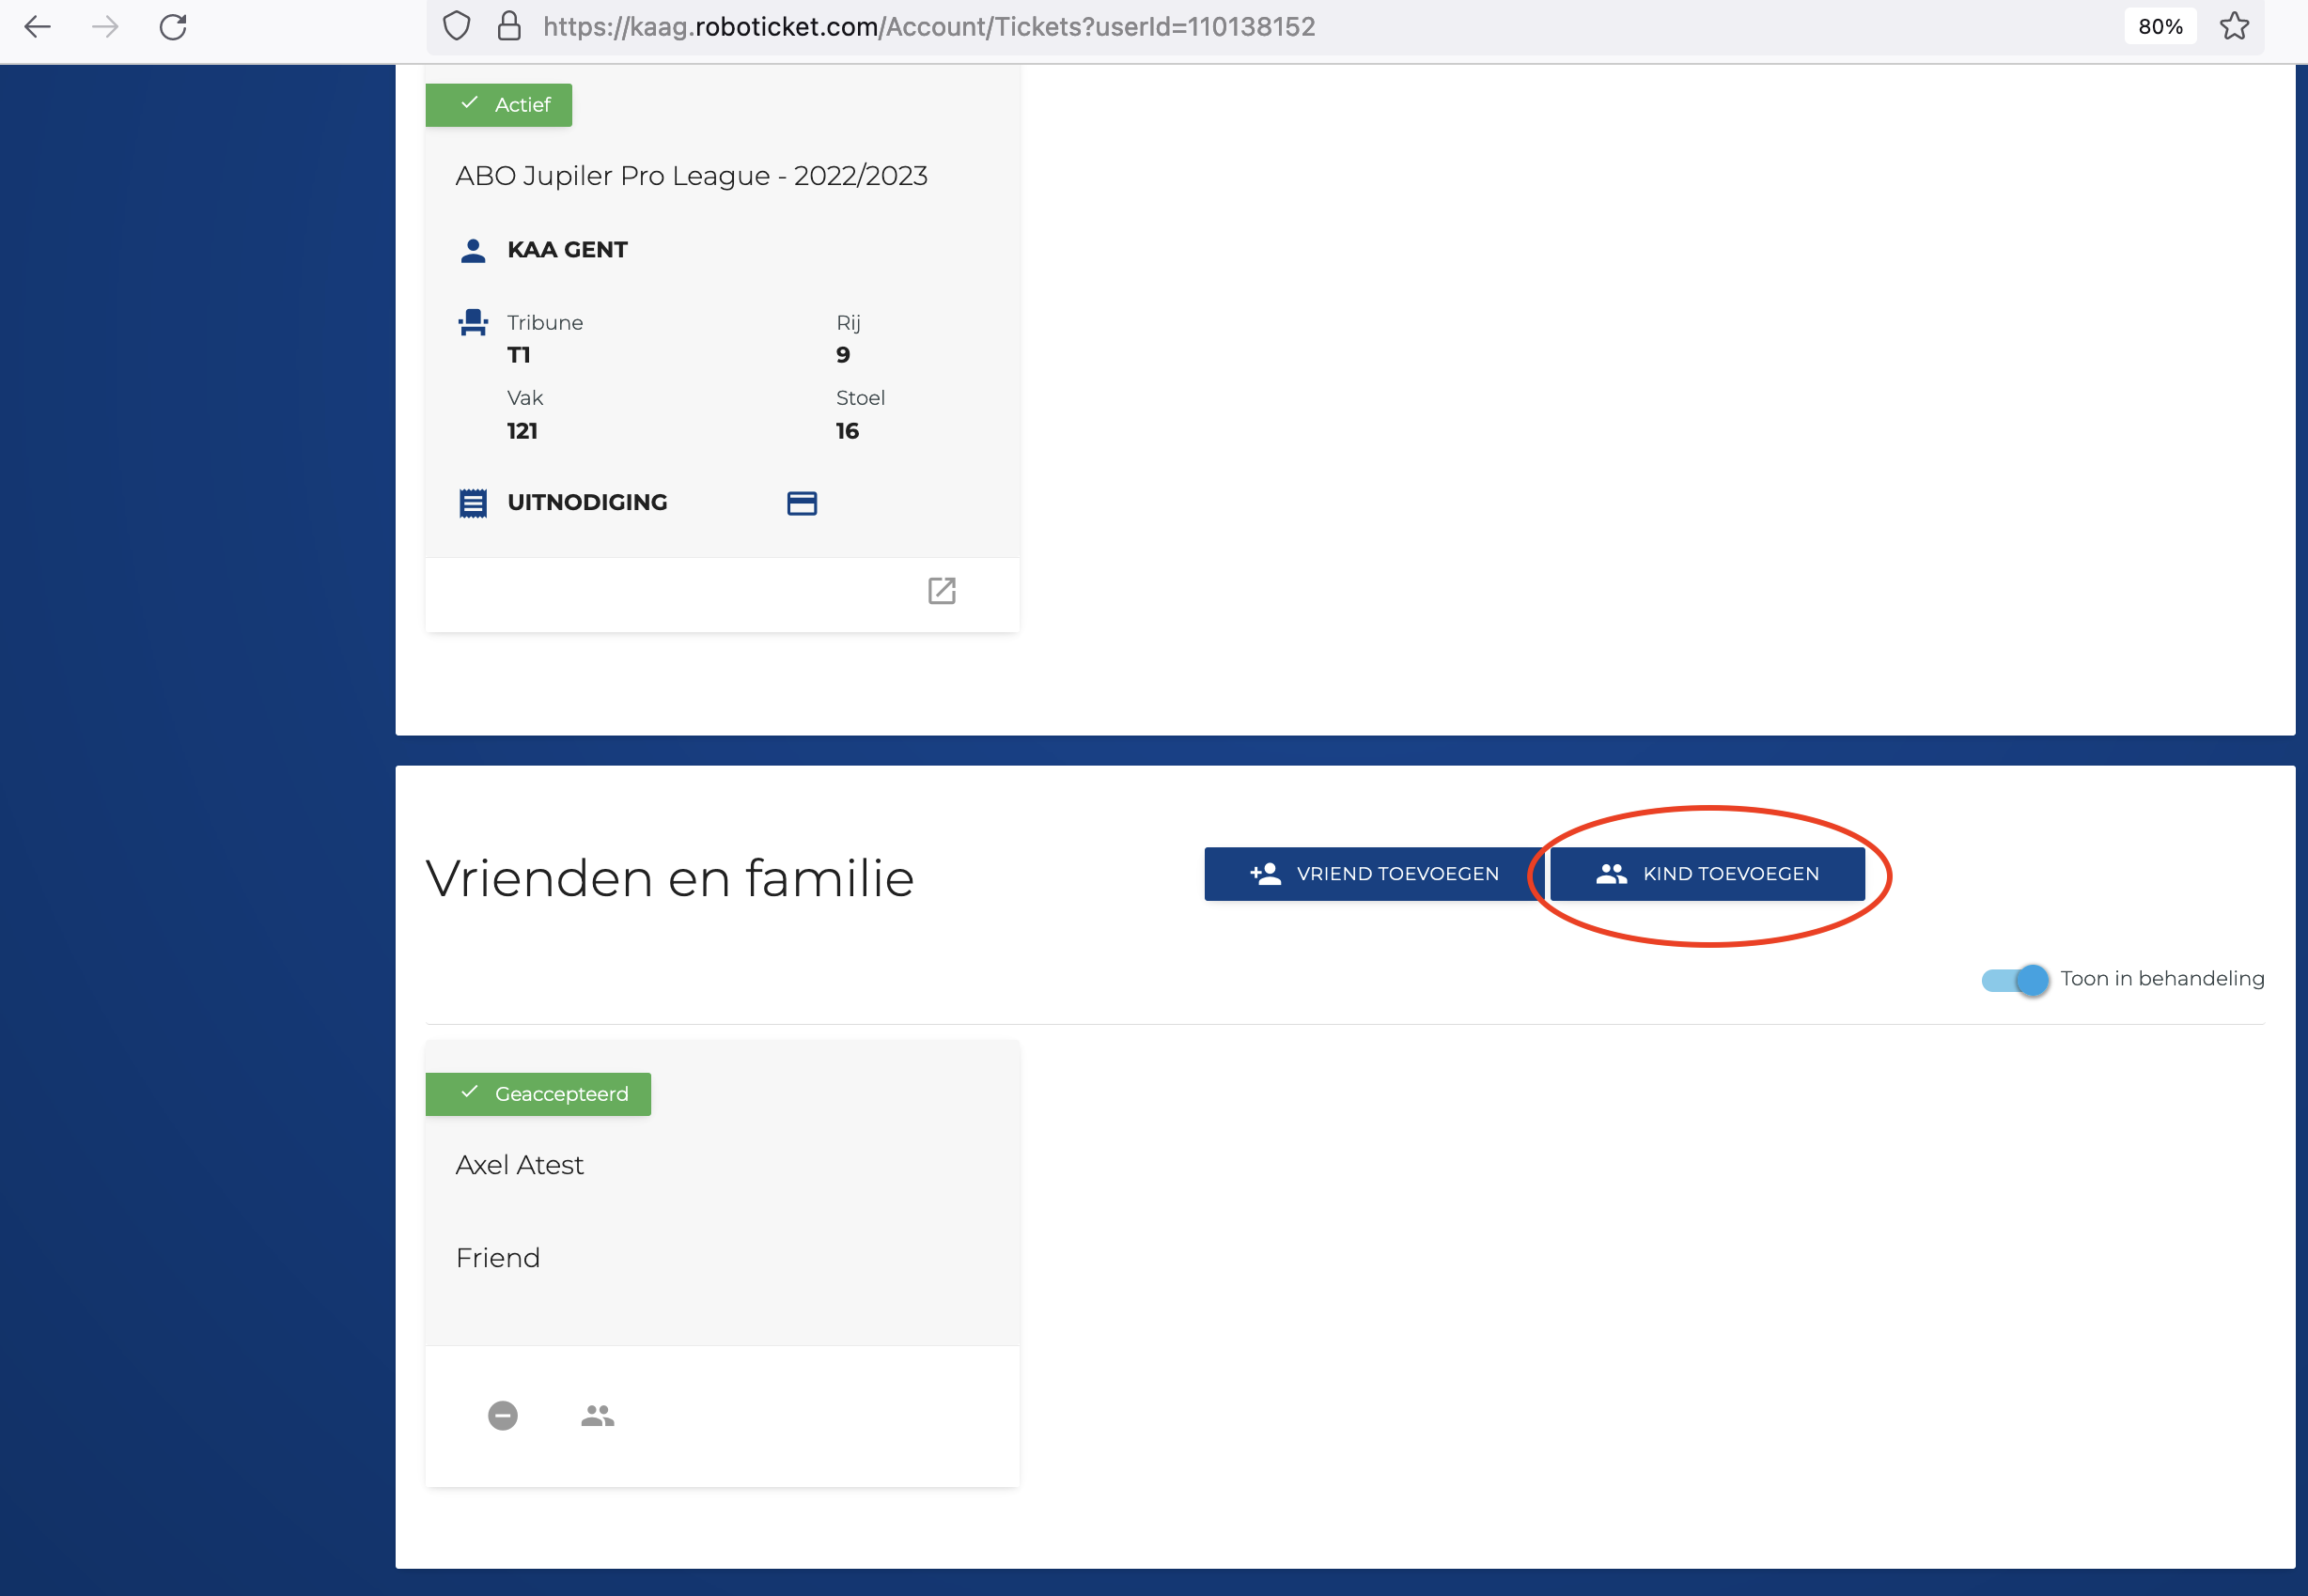The height and width of the screenshot is (1596, 2308).
Task: Click the Axel Atest name
Action: (x=520, y=1165)
